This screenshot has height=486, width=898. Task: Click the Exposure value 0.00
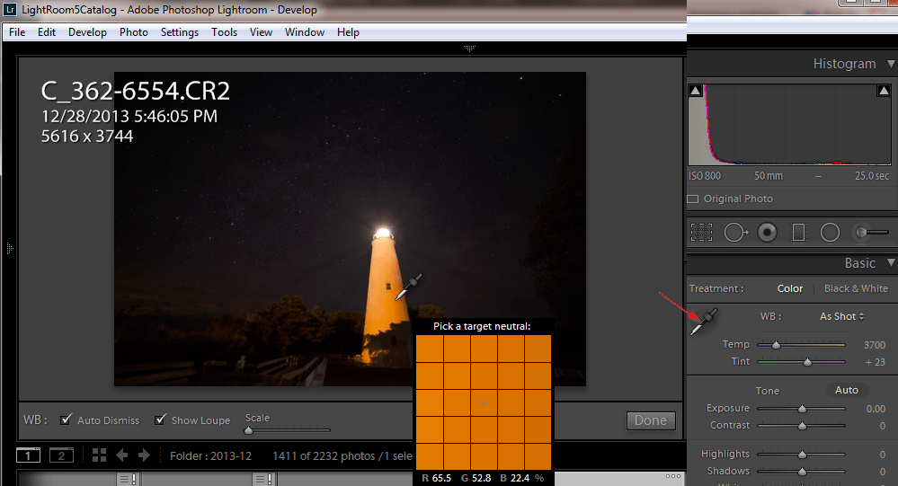[876, 409]
